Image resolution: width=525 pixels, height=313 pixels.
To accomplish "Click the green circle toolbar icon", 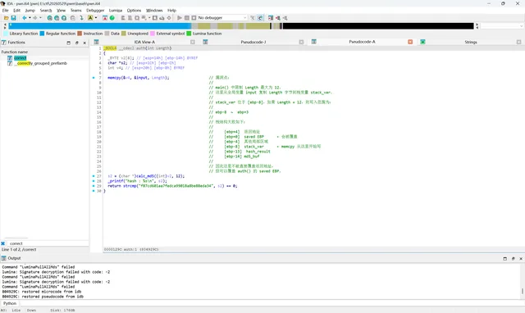I will click(x=112, y=18).
